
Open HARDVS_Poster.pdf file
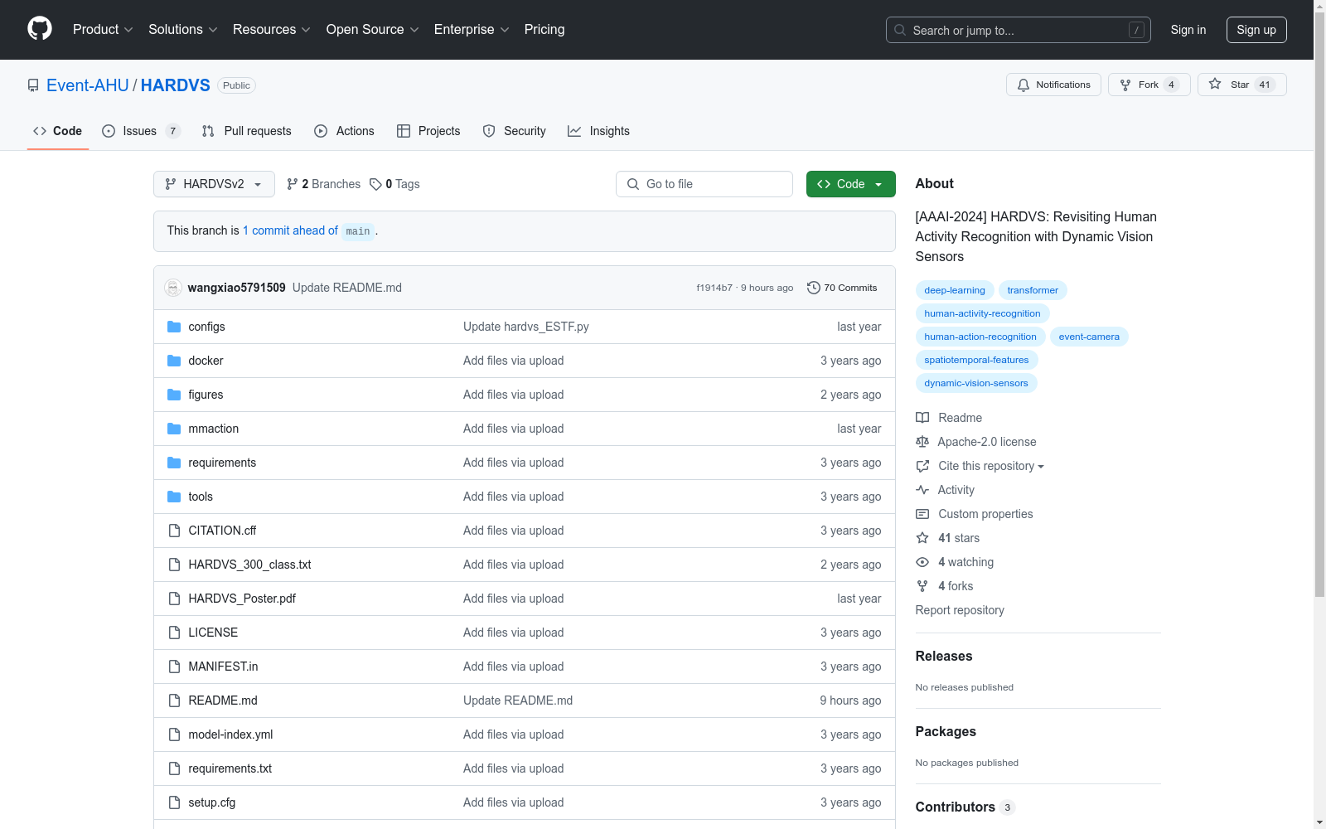(x=242, y=599)
